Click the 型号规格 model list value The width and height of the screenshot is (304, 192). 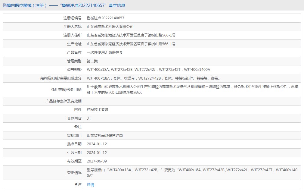tap(148, 70)
